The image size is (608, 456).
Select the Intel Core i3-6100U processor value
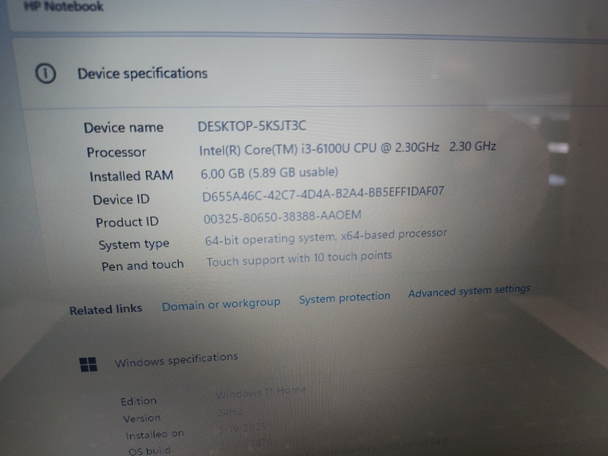(347, 149)
